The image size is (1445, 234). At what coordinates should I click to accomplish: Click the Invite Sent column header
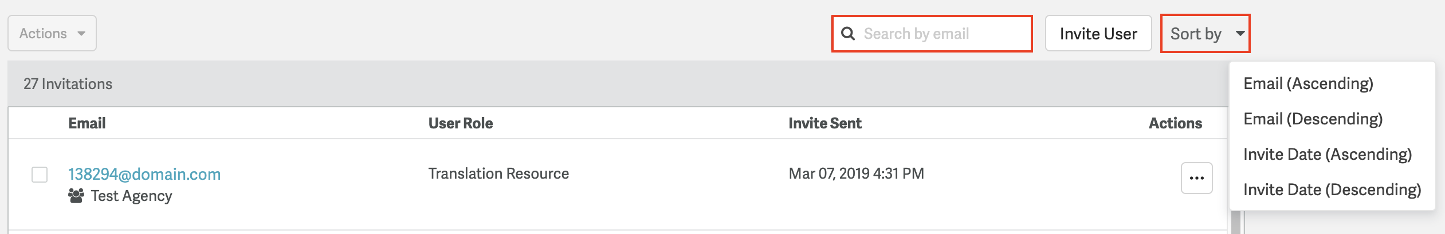click(x=824, y=123)
